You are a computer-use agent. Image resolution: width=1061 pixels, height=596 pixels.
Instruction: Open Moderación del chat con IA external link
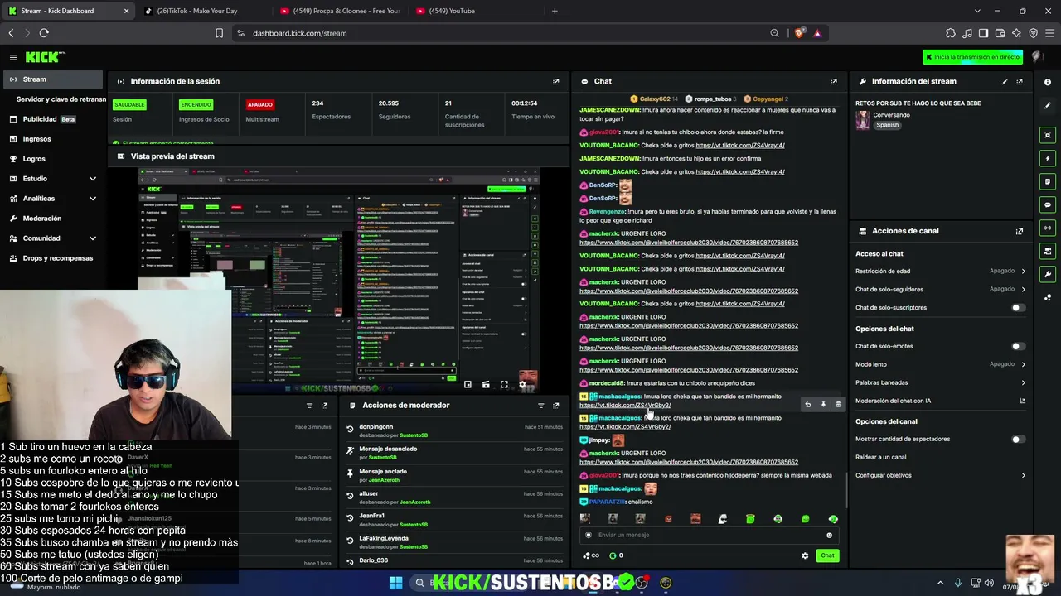click(1023, 401)
